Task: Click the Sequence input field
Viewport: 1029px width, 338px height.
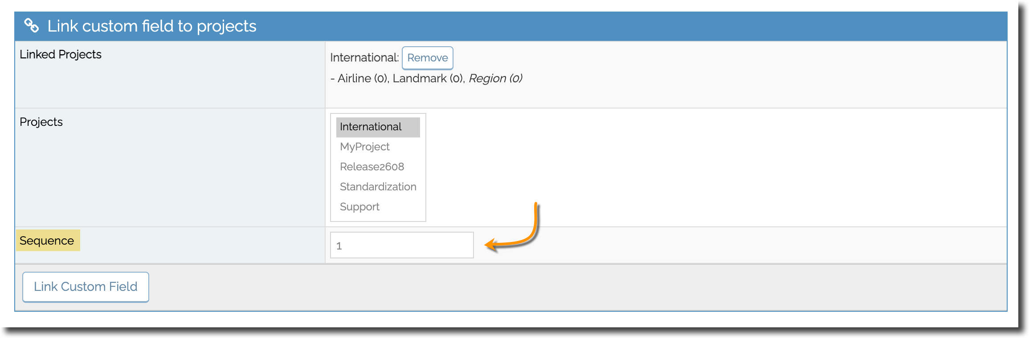Action: click(402, 245)
